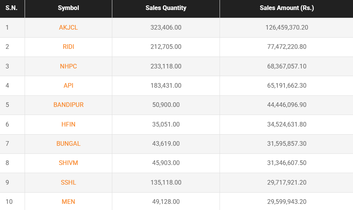Click the MEN sales amount 29,599,943.20

pyautogui.click(x=286, y=202)
